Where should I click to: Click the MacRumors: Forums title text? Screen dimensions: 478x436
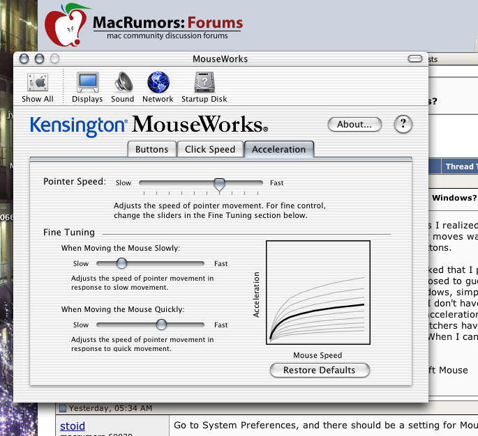(168, 22)
